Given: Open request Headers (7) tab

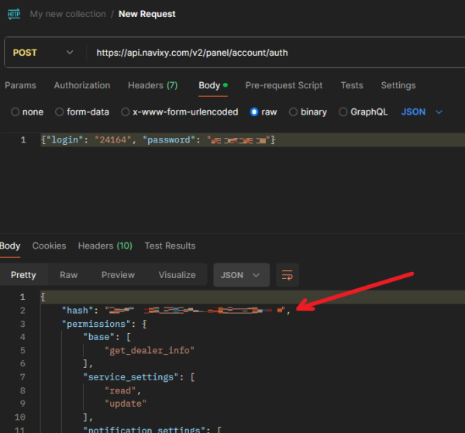Looking at the screenshot, I should (x=153, y=85).
